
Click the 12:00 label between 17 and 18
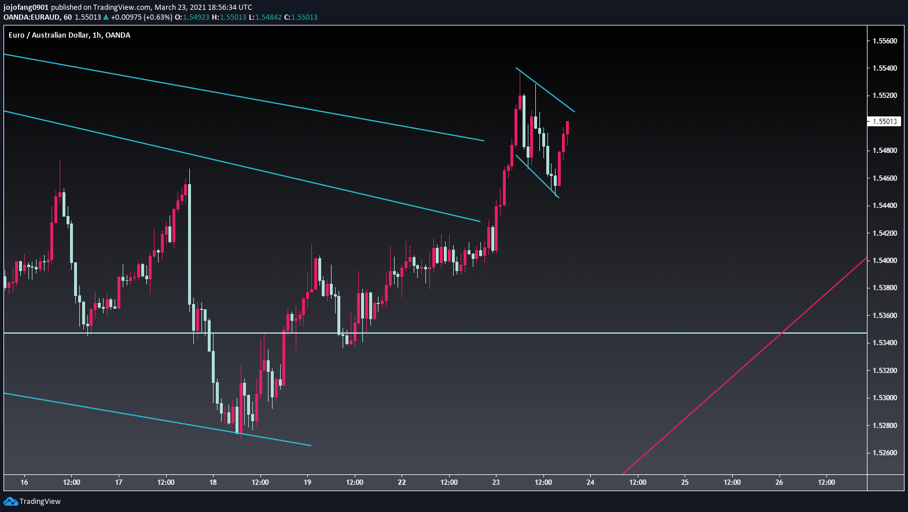(166, 482)
